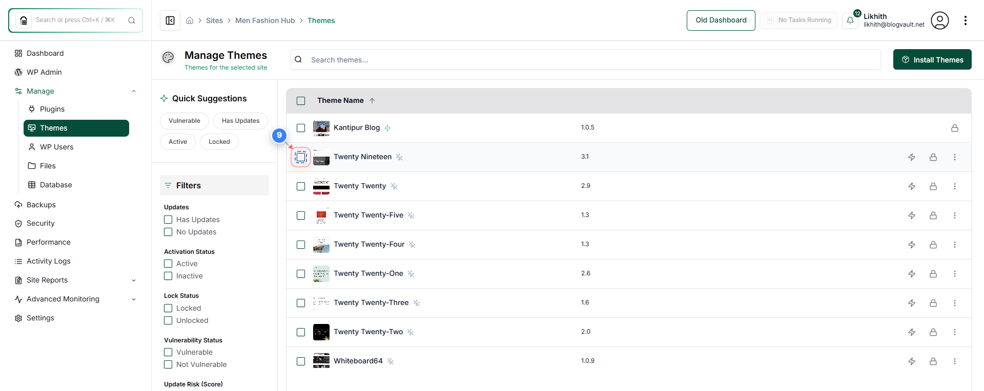The height and width of the screenshot is (391, 984).
Task: Expand the Advanced Monitoring section
Action: (134, 299)
